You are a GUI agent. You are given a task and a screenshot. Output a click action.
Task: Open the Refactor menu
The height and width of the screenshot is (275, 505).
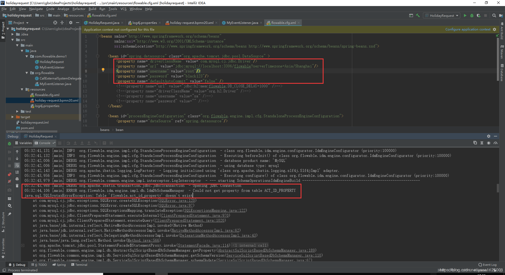[79, 9]
